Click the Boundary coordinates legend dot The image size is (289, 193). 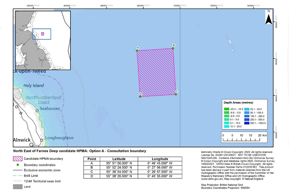[18, 165]
